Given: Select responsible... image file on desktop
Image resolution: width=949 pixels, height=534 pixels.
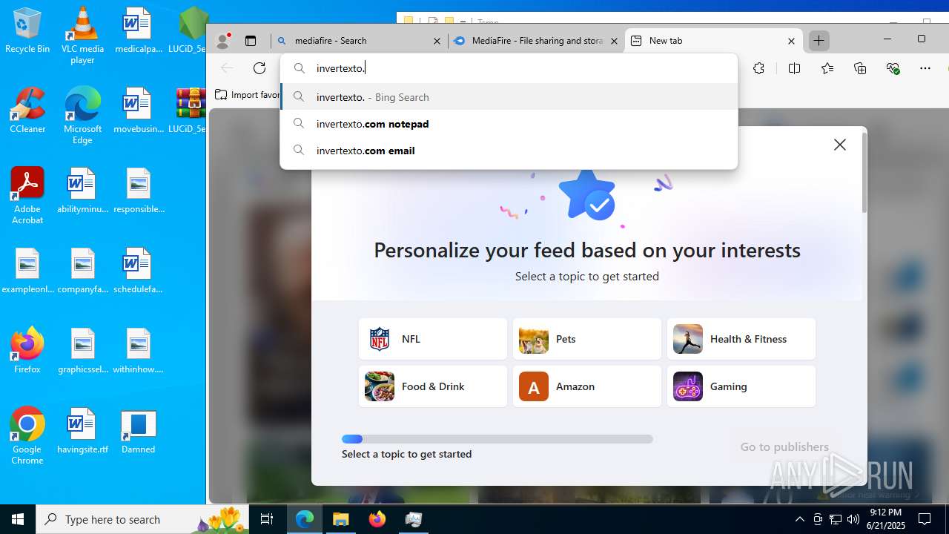Looking at the screenshot, I should tap(139, 191).
